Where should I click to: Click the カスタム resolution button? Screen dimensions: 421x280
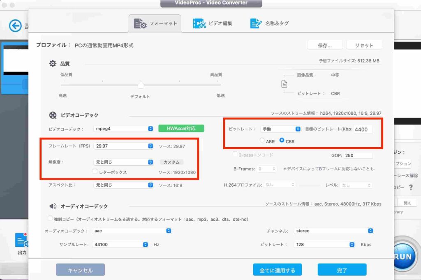click(x=171, y=162)
